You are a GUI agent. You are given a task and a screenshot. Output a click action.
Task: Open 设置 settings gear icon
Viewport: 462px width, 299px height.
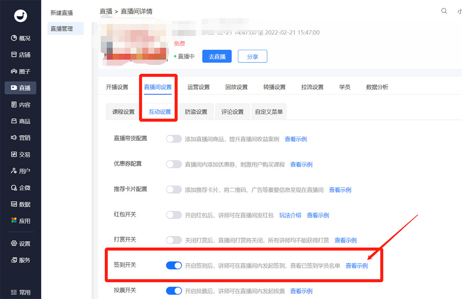[x=14, y=244]
